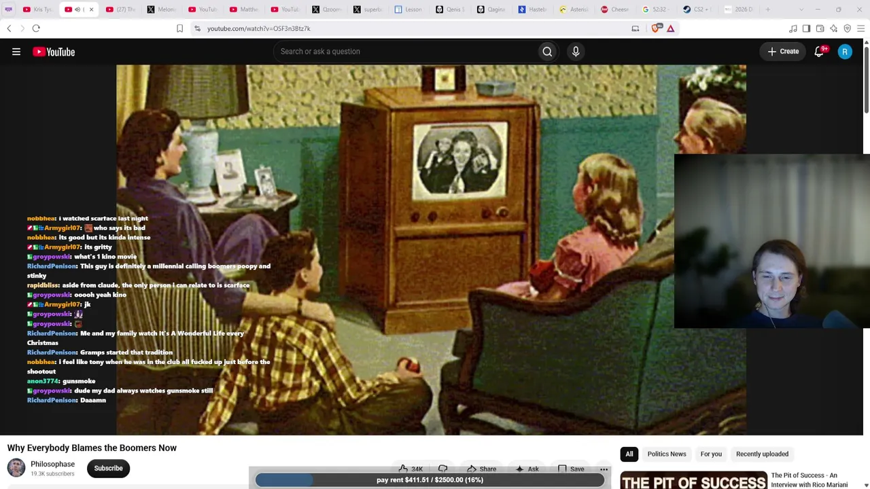Go to the YouTube home logo
This screenshot has width=870, height=489.
click(x=54, y=52)
